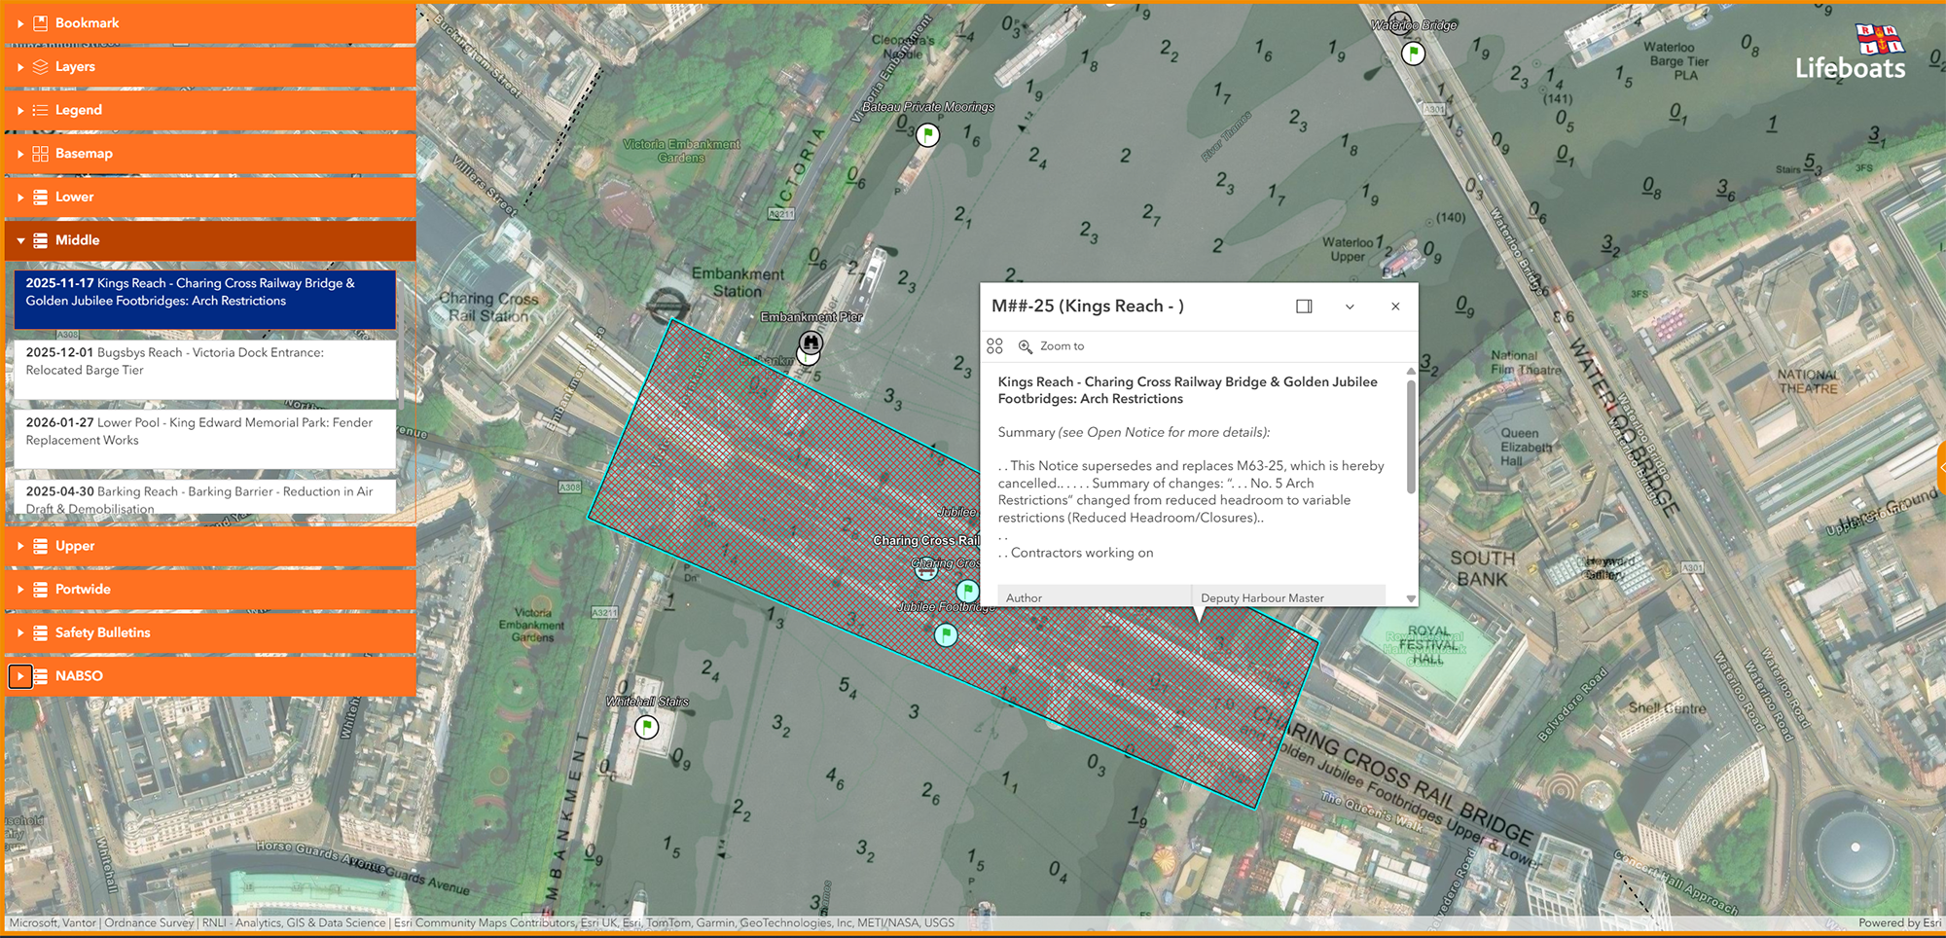
Task: Expand the NABSO section arrow
Action: (x=20, y=676)
